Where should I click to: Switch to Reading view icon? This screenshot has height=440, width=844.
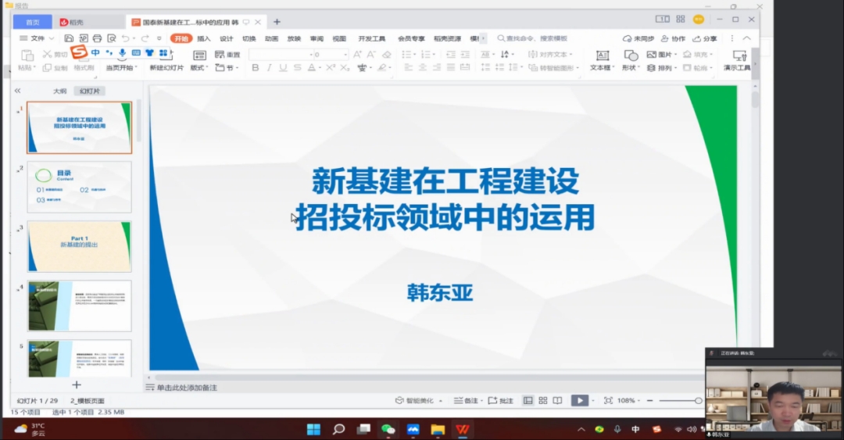(x=557, y=400)
